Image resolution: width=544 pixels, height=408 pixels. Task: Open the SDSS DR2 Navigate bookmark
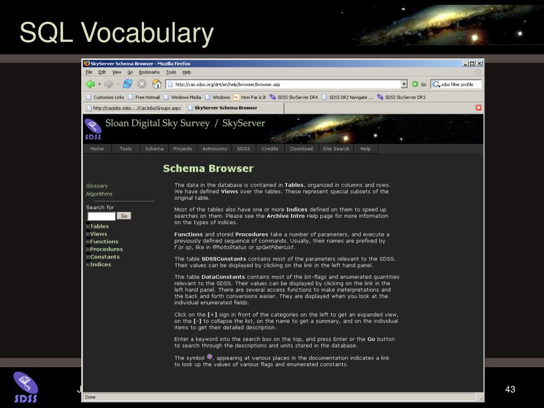pyautogui.click(x=347, y=97)
